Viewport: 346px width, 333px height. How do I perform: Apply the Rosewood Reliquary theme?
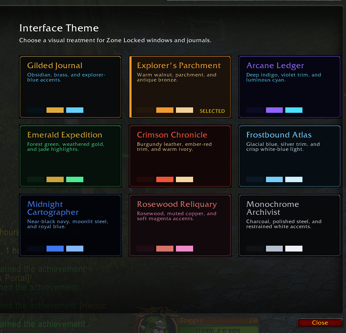180,225
